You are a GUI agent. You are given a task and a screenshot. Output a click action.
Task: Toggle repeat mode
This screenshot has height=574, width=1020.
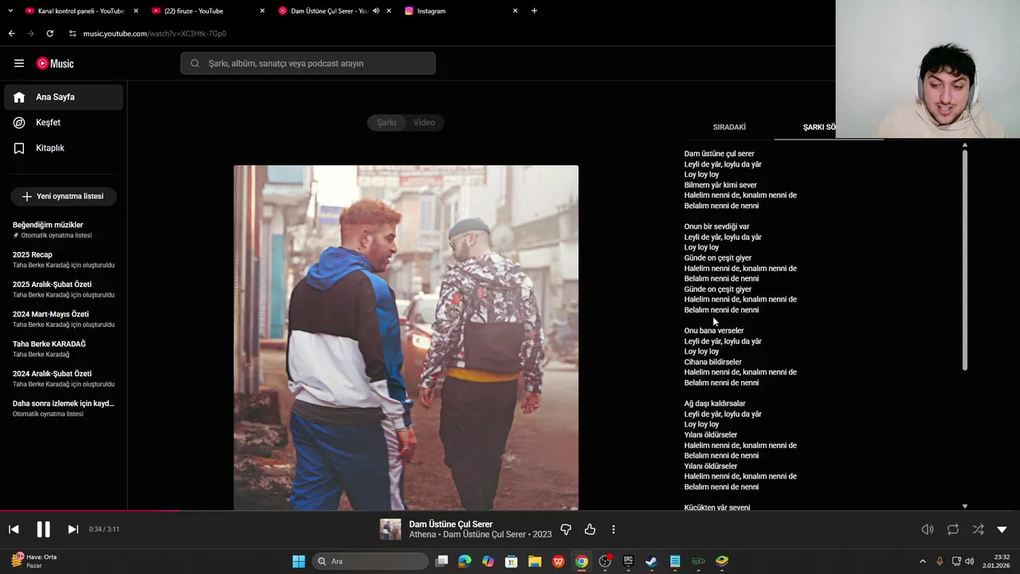953,529
